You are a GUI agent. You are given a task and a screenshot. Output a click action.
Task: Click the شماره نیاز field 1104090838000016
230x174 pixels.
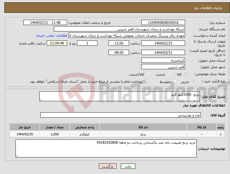163,22
